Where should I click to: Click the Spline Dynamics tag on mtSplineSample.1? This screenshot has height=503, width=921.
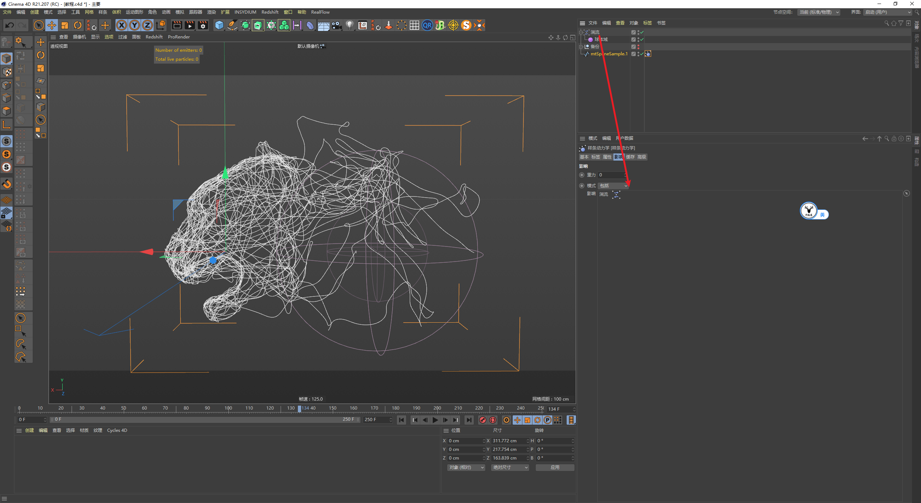(648, 54)
